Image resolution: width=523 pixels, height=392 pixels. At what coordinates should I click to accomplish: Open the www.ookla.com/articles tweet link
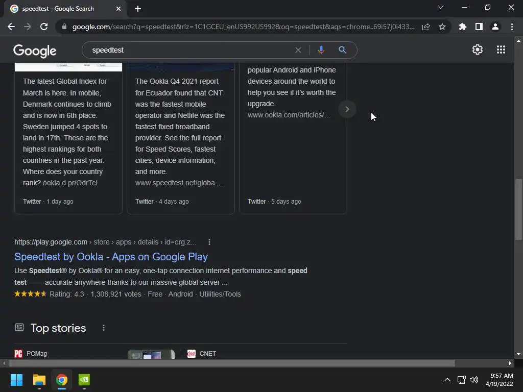pyautogui.click(x=289, y=115)
